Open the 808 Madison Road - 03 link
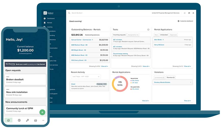Screen dimensions: 221x130 (79, 55)
